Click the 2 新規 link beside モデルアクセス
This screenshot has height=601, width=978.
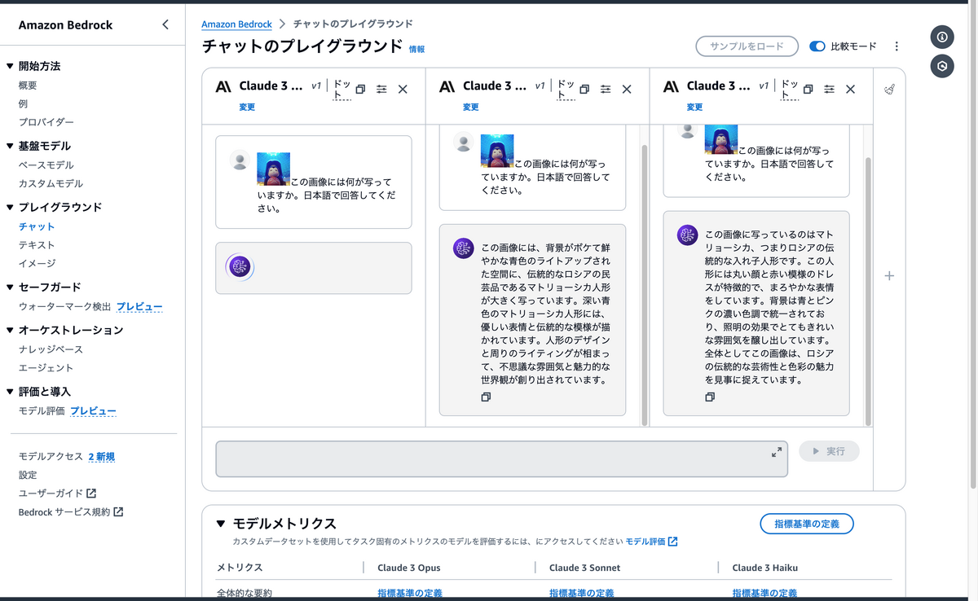pyautogui.click(x=101, y=457)
